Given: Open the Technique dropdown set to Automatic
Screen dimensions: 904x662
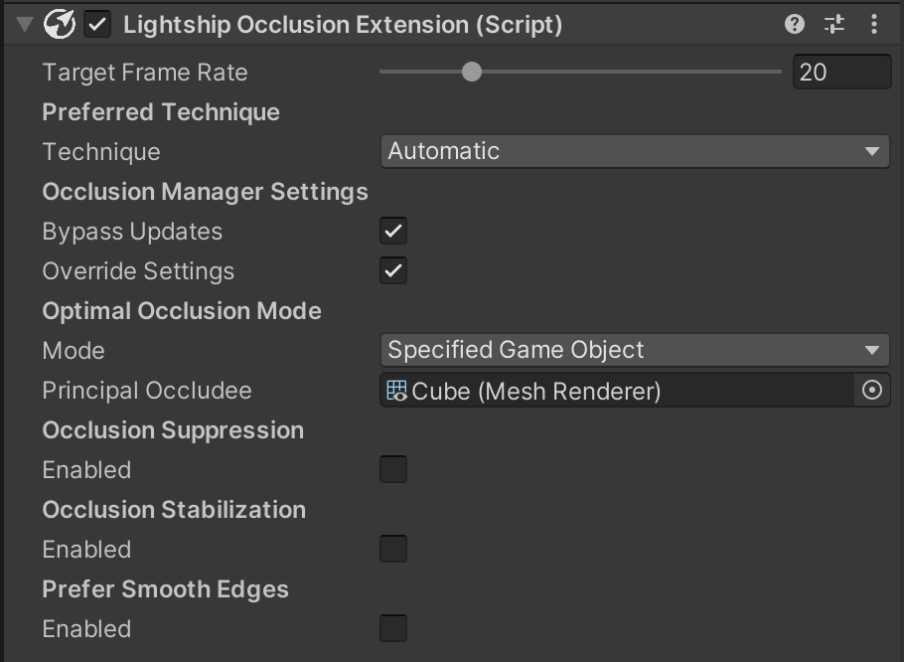Looking at the screenshot, I should point(634,151).
